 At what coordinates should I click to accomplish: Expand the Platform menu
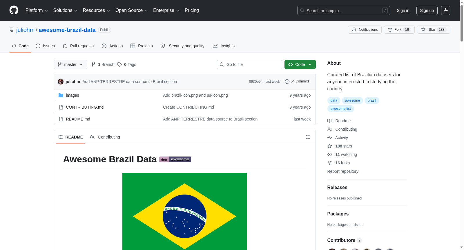coord(37,10)
